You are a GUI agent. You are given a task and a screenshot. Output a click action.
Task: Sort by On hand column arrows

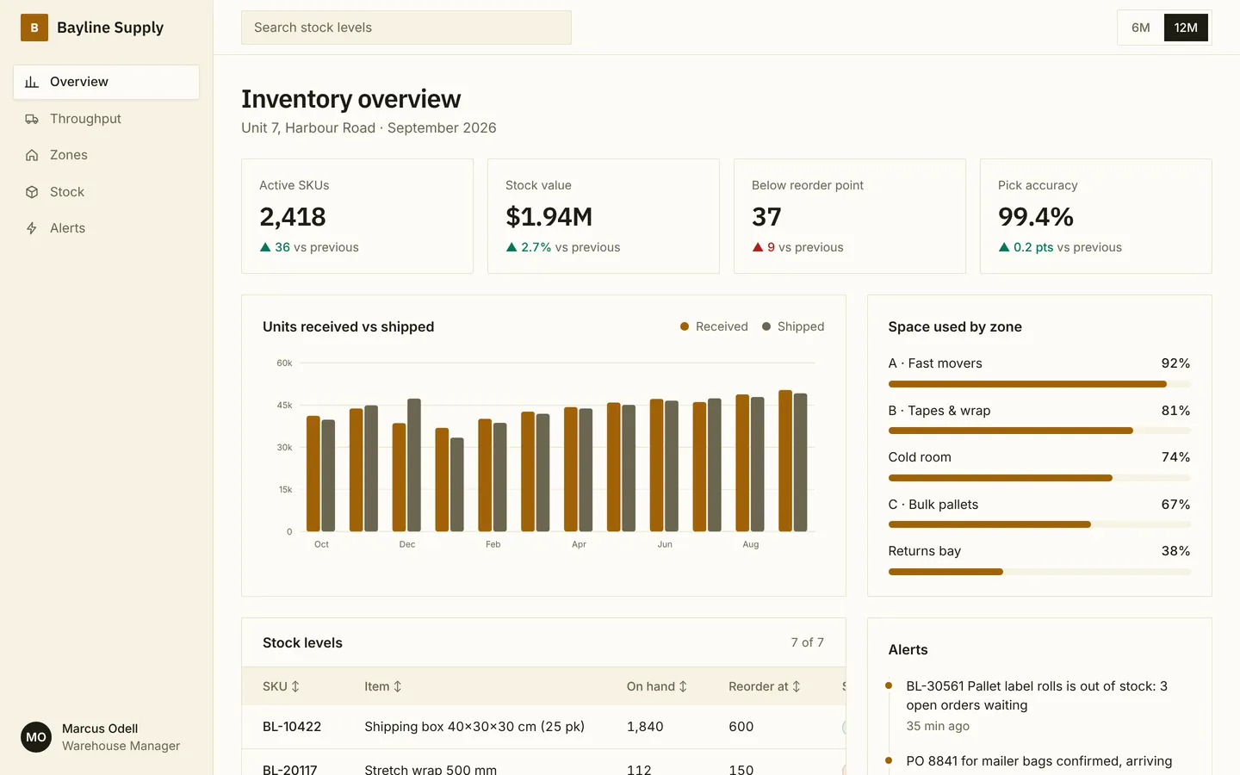pos(683,686)
